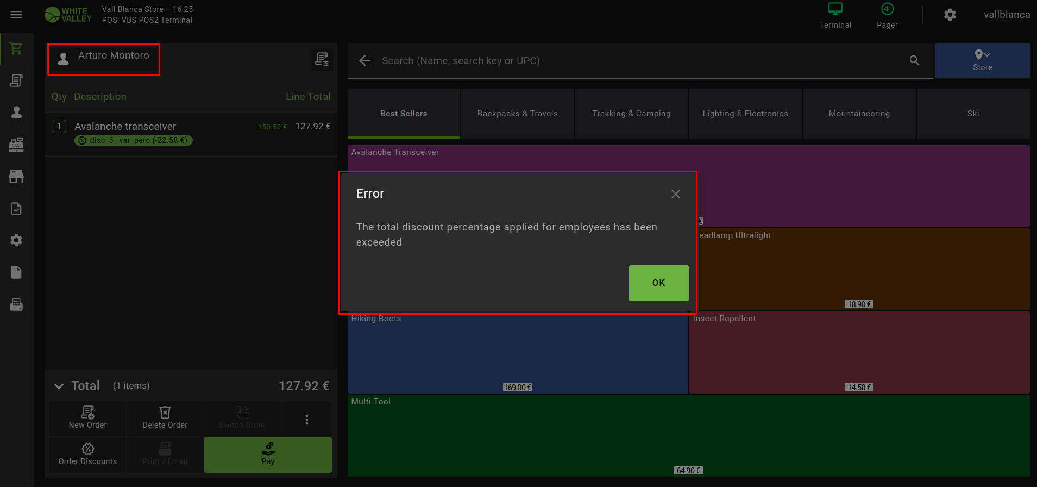Click the back arrow beside search
The image size is (1037, 487).
point(364,61)
